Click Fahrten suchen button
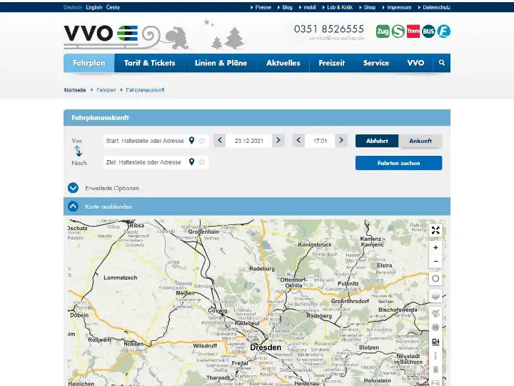 (398, 163)
